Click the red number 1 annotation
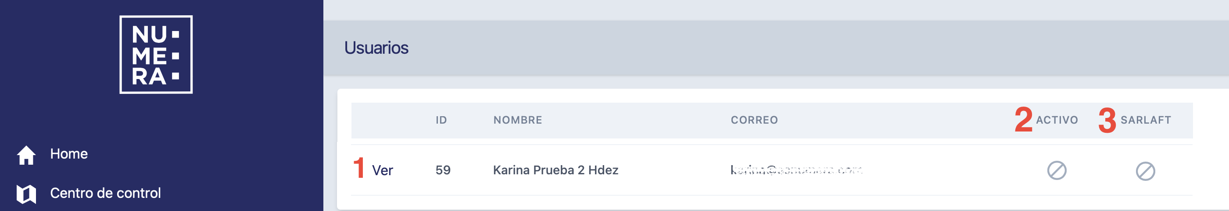The width and height of the screenshot is (1229, 211). click(x=359, y=168)
